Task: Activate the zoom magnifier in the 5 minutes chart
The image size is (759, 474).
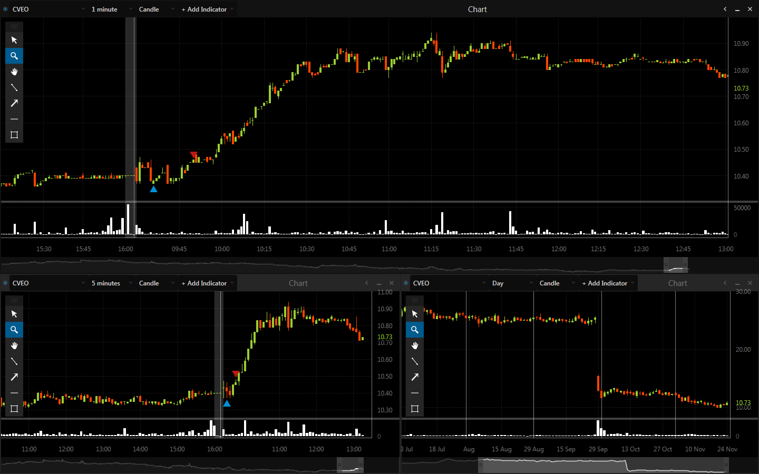Action: coord(14,330)
